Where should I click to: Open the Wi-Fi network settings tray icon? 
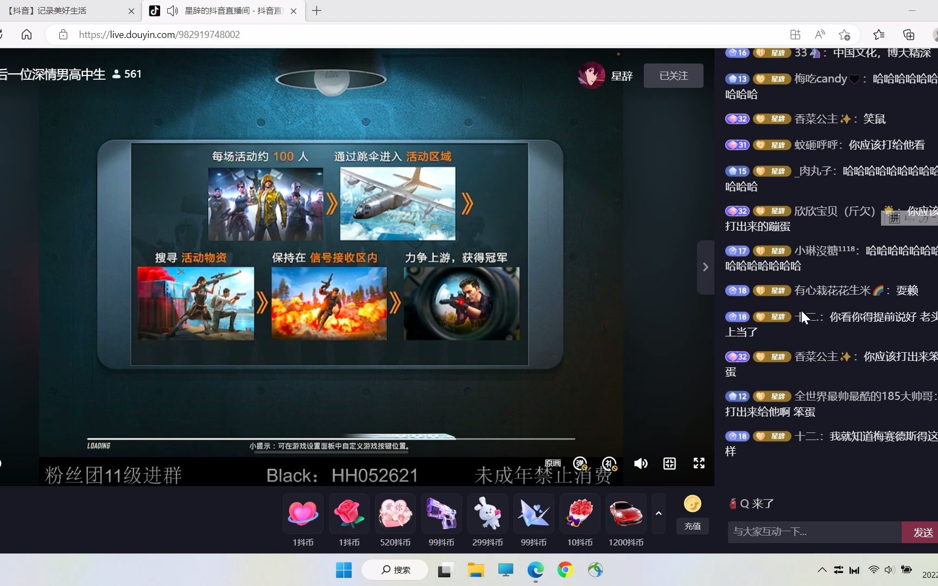pos(873,570)
